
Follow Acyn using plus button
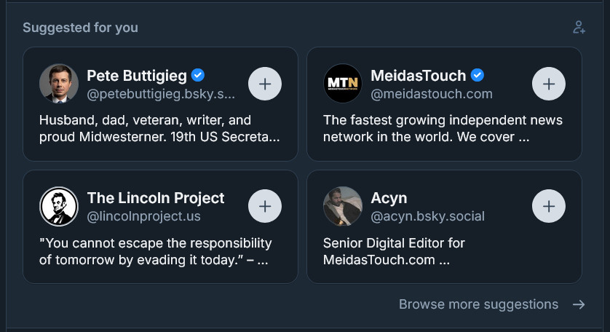(x=549, y=206)
